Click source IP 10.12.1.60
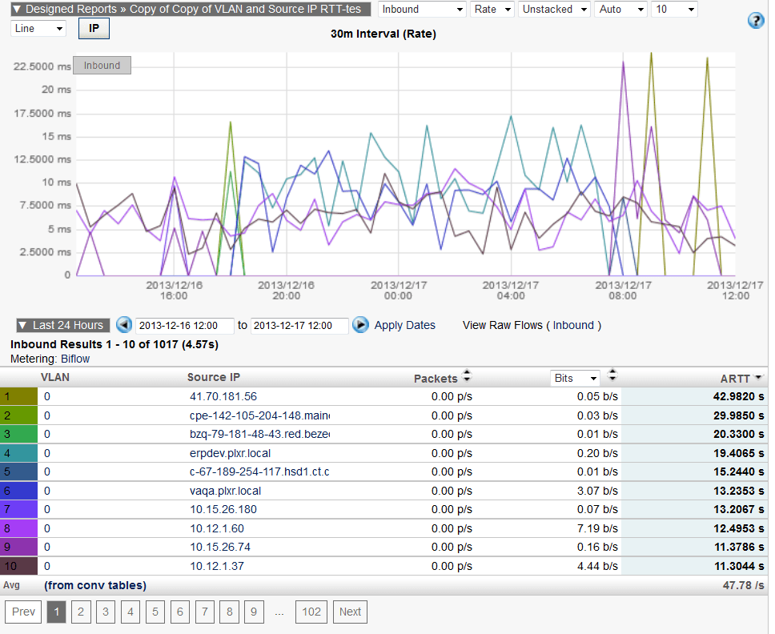This screenshot has width=775, height=634. 216,528
